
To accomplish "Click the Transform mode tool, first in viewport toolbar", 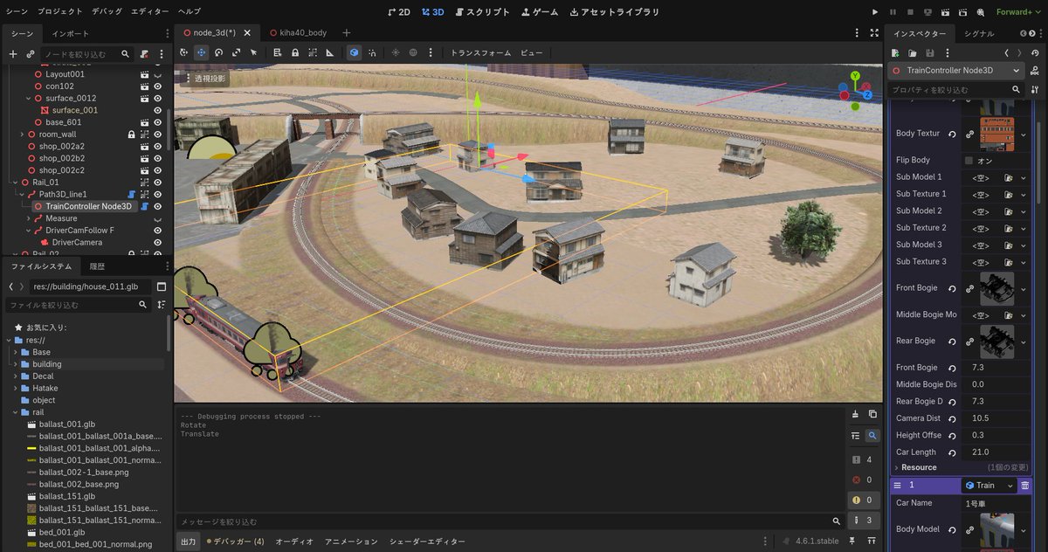I will [184, 52].
